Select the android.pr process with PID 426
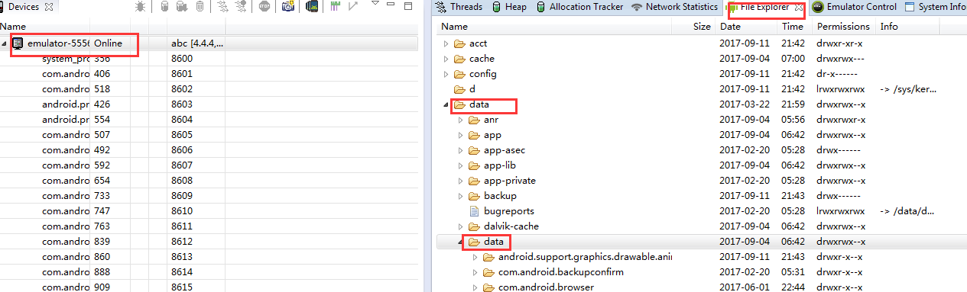The height and width of the screenshot is (292, 967). pos(209,104)
